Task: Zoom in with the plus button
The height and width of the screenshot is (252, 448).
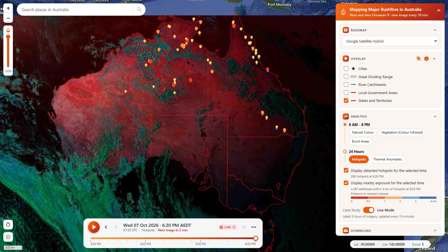Action: coord(8,8)
